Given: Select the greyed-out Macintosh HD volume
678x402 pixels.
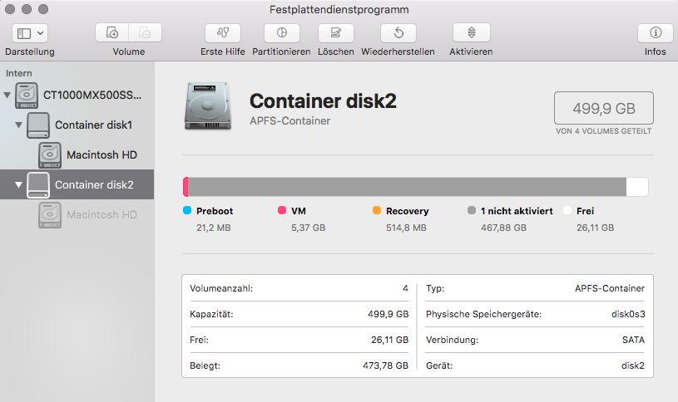Looking at the screenshot, I should (101, 214).
